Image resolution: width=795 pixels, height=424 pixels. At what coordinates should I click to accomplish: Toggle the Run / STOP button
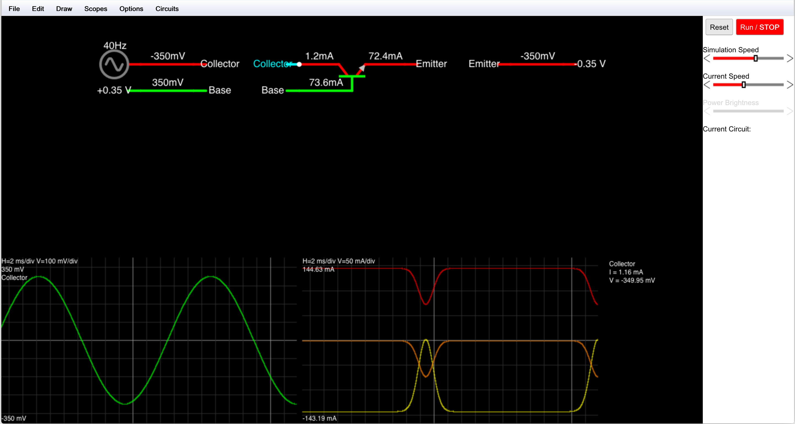759,27
